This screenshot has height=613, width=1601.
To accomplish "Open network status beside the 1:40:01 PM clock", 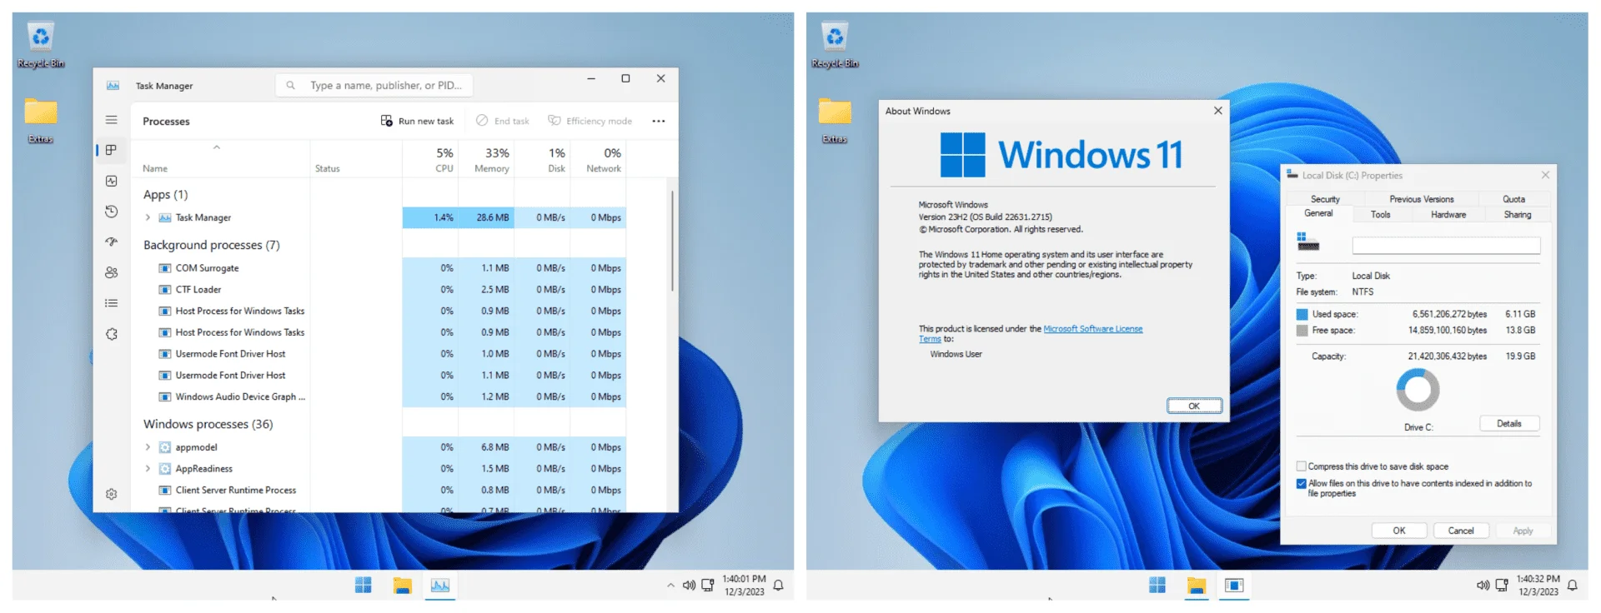I will coord(707,586).
